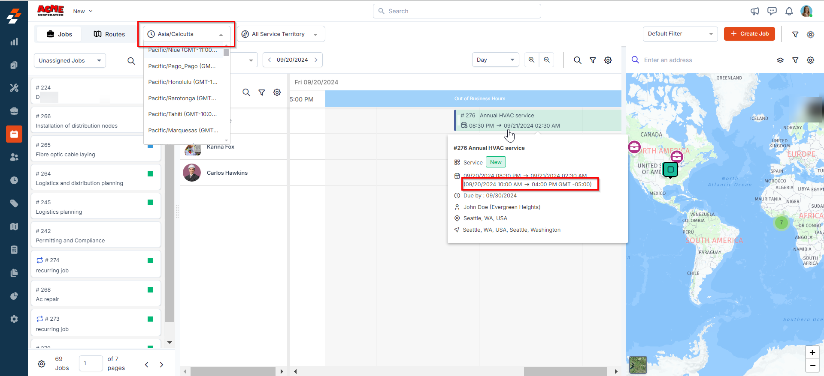Open the chat messages icon
This screenshot has height=376, width=824.
click(772, 11)
